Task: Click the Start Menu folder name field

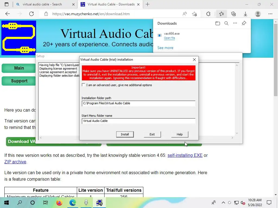Action: (x=138, y=121)
